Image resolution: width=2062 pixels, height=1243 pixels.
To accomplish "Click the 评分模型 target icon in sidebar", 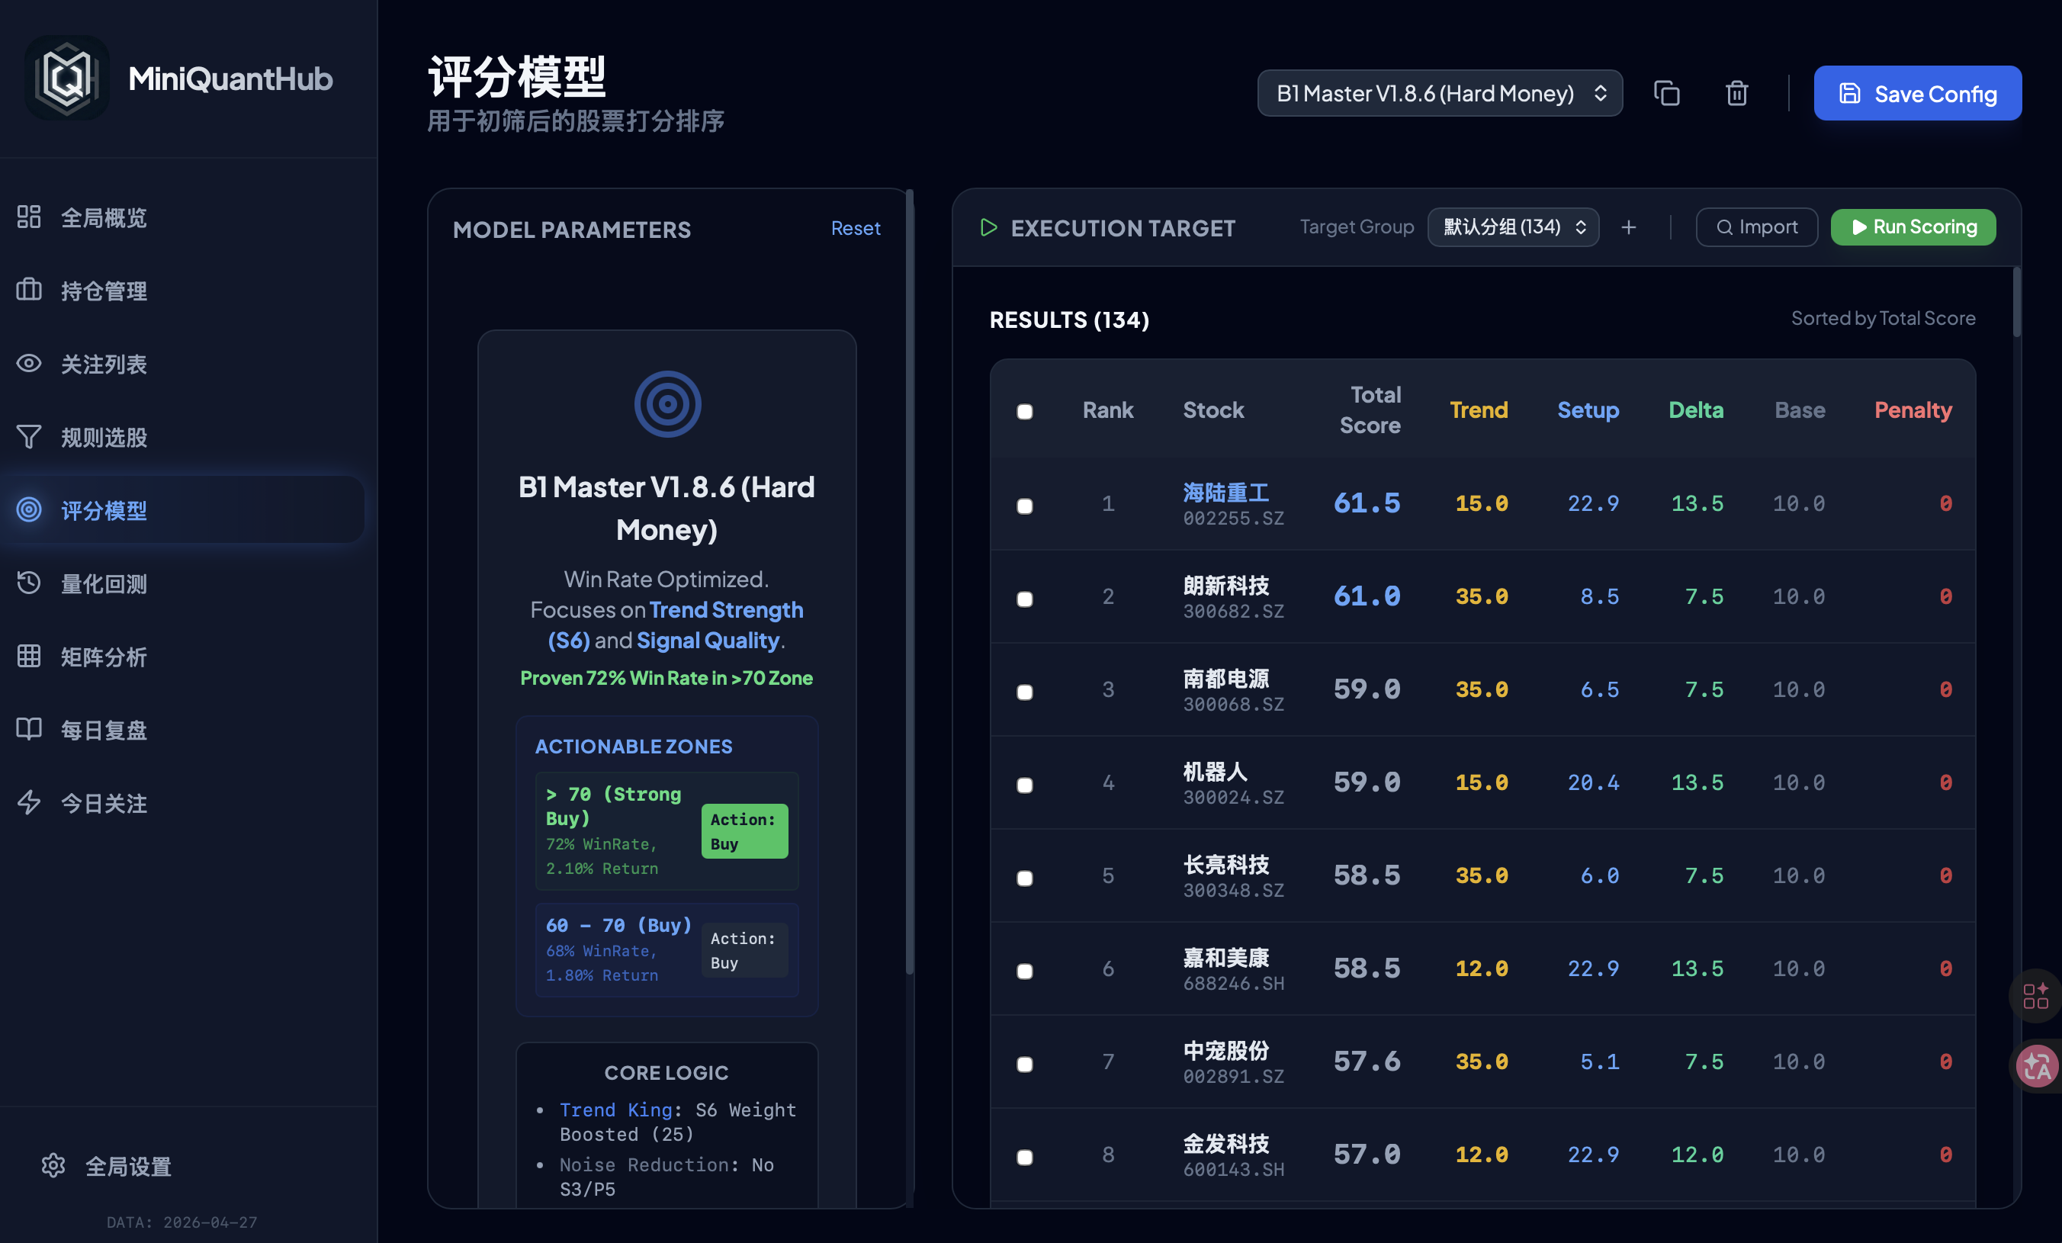I will click(29, 509).
